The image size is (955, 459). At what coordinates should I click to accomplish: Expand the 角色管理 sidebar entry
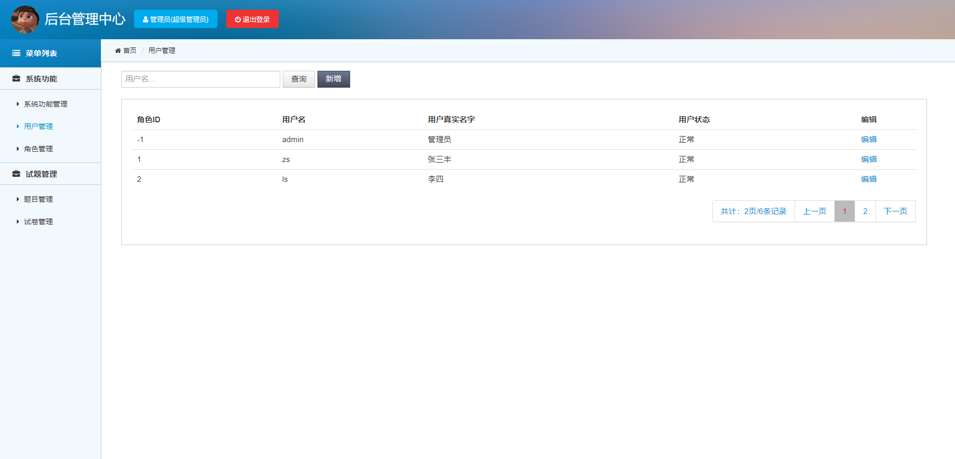[x=38, y=149]
